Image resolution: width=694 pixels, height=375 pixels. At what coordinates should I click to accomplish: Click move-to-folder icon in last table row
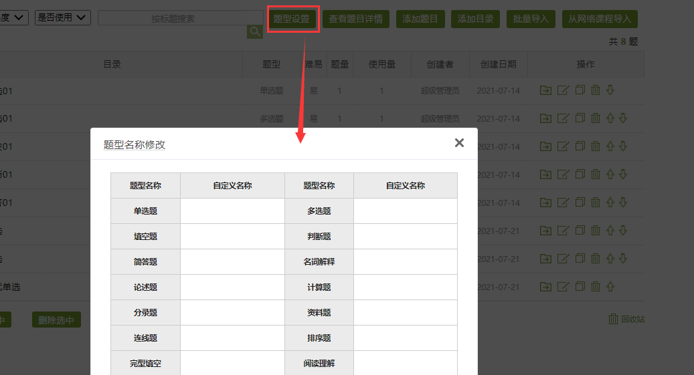545,287
